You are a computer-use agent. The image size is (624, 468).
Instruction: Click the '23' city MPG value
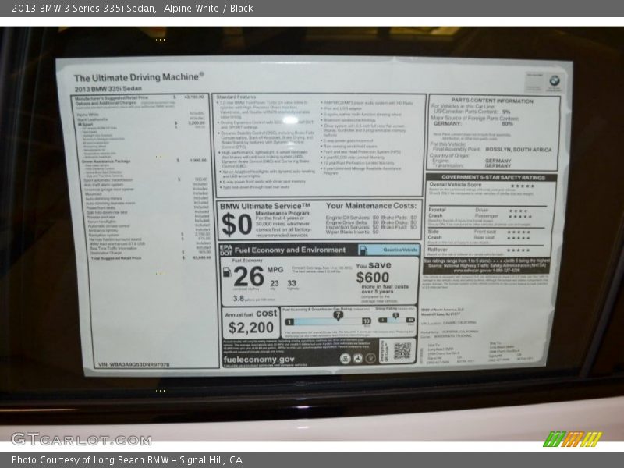pos(275,283)
